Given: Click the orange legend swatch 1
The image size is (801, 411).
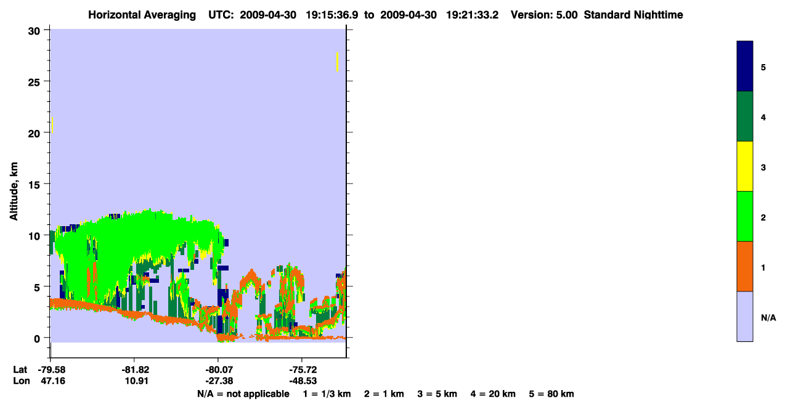Looking at the screenshot, I should click(x=745, y=266).
